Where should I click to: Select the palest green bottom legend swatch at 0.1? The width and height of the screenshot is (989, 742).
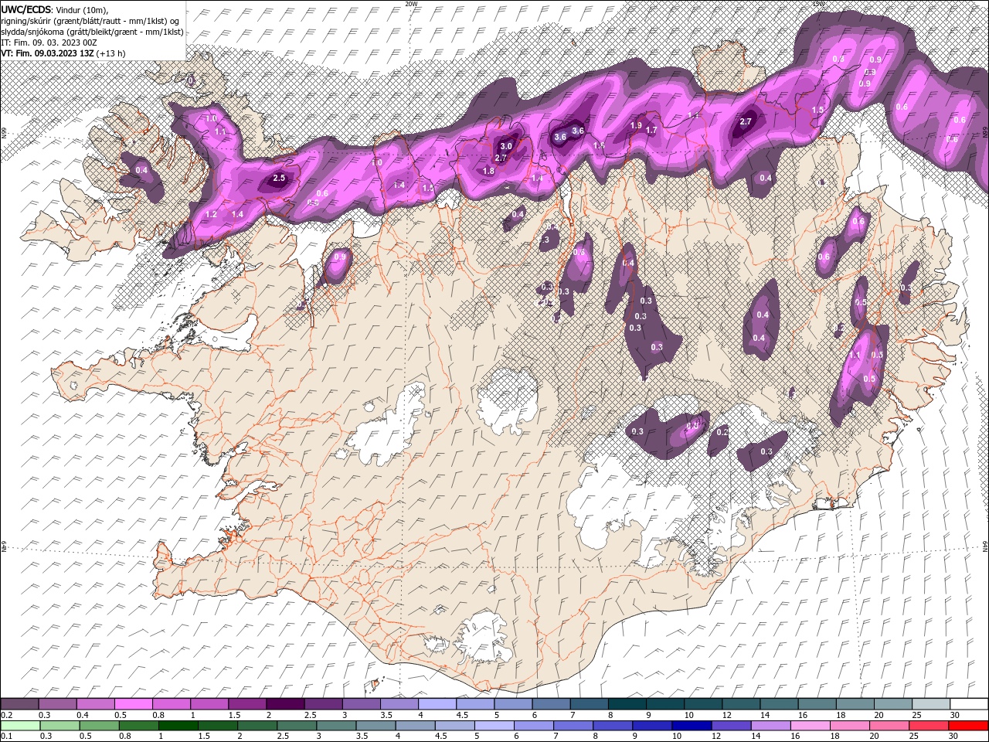(x=20, y=726)
